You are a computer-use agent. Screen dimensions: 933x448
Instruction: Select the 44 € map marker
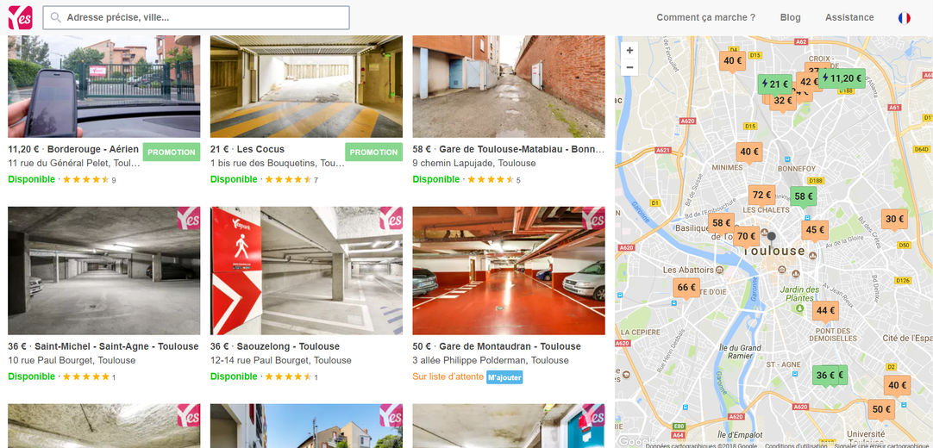825,311
